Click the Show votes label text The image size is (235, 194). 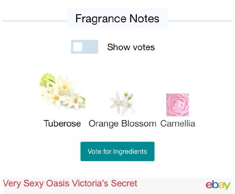pyautogui.click(x=131, y=47)
